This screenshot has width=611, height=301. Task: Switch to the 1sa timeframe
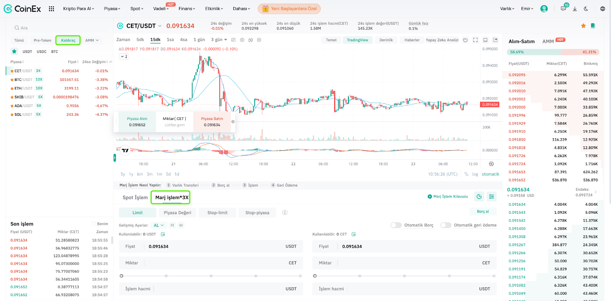(x=170, y=40)
